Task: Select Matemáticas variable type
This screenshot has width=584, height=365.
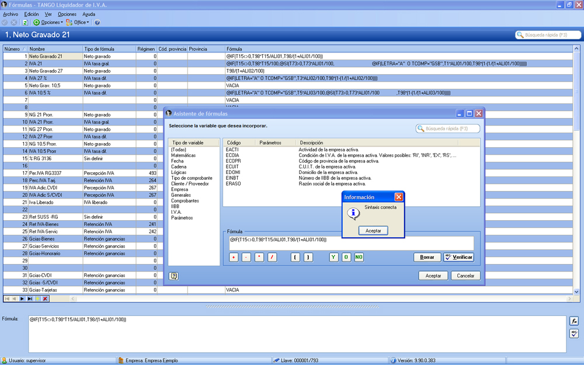Action: pos(183,155)
